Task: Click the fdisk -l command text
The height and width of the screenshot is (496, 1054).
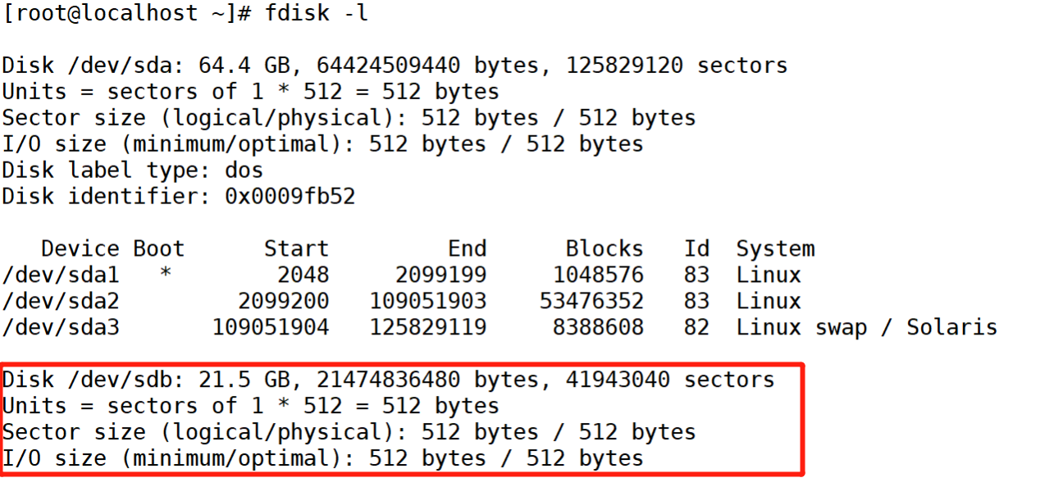Action: pyautogui.click(x=316, y=14)
